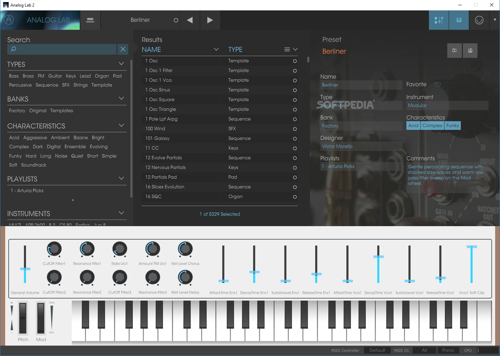Viewport: 500px width, 356px height.
Task: Go to next preset arrow
Action: [210, 20]
